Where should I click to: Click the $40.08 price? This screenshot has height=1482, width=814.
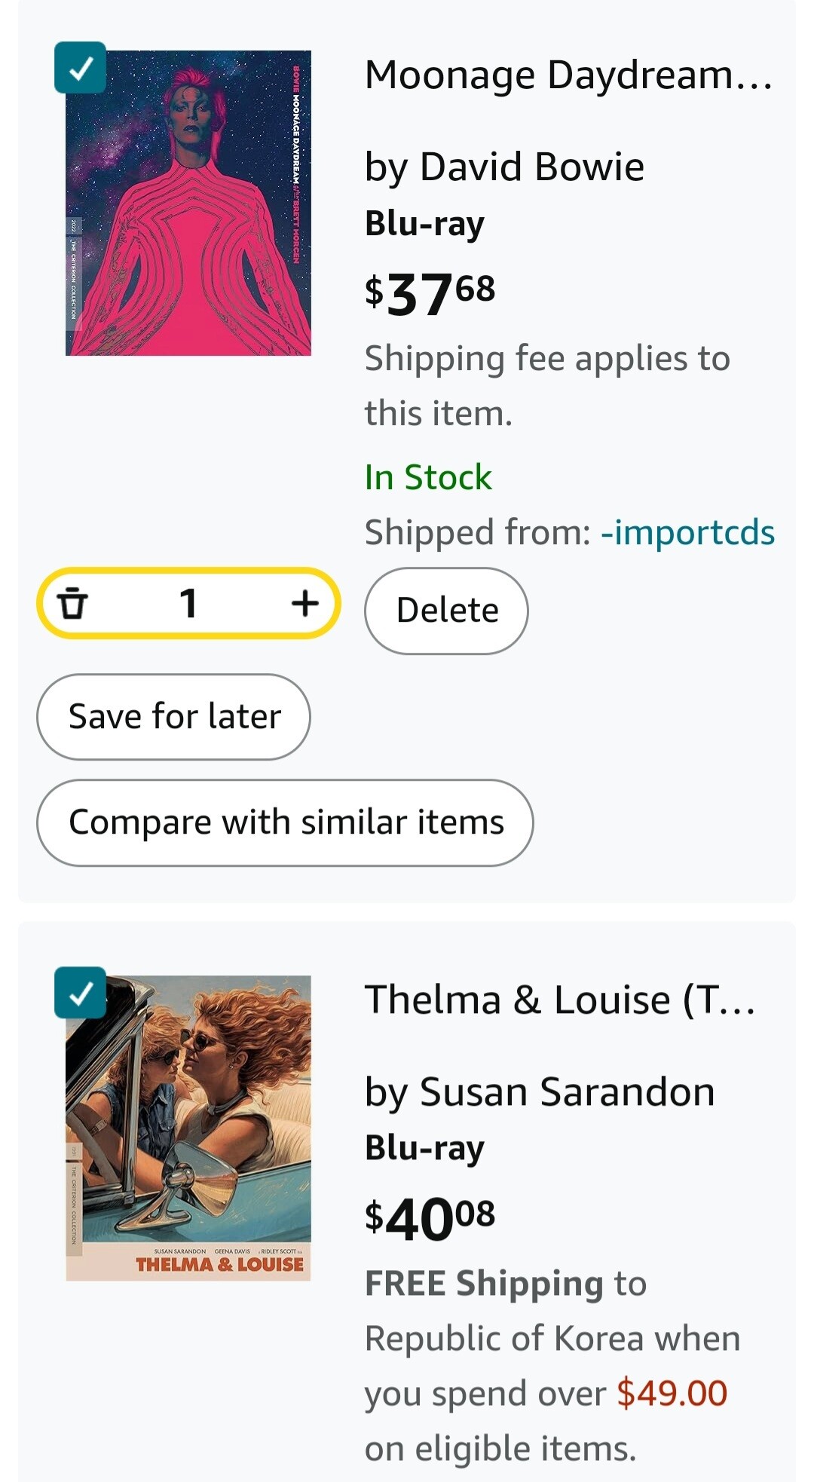tap(430, 1218)
